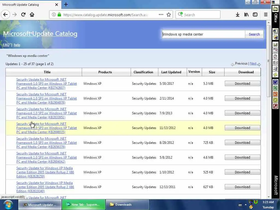The width and height of the screenshot is (280, 210).
Task: Bookmark this page with the star icon
Action: [x=168, y=15]
